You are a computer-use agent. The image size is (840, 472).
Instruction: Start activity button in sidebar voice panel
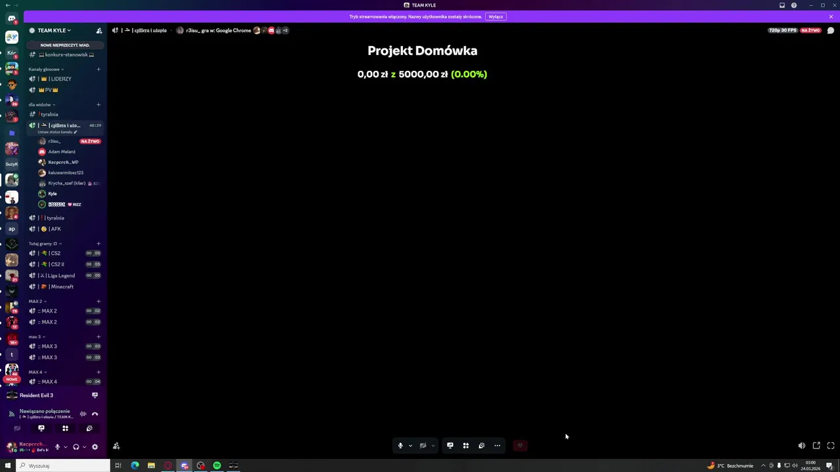click(x=65, y=428)
